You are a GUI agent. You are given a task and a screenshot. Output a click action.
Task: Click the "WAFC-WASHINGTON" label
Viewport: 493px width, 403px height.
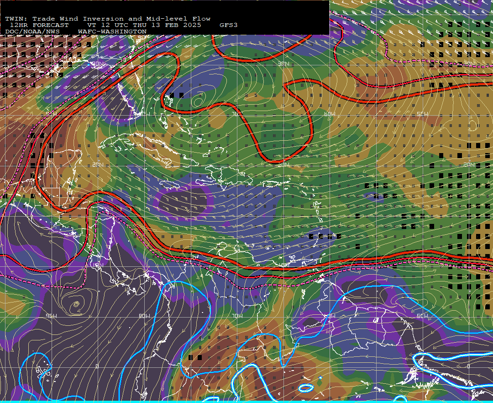[x=112, y=32]
